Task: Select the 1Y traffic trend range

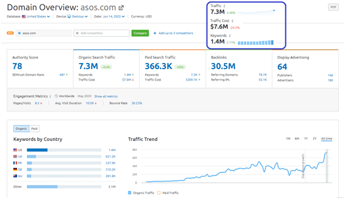Action: pos(305,139)
